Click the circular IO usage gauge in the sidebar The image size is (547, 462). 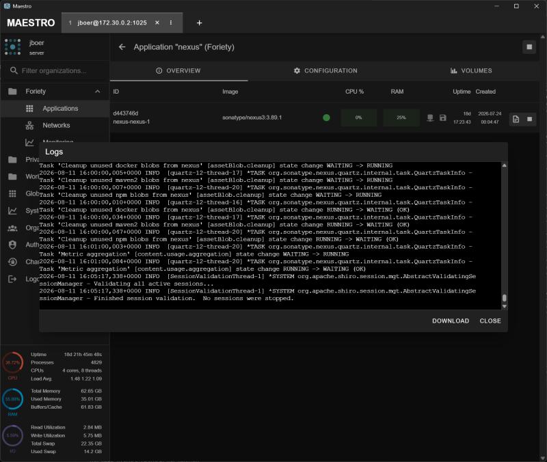(12, 435)
